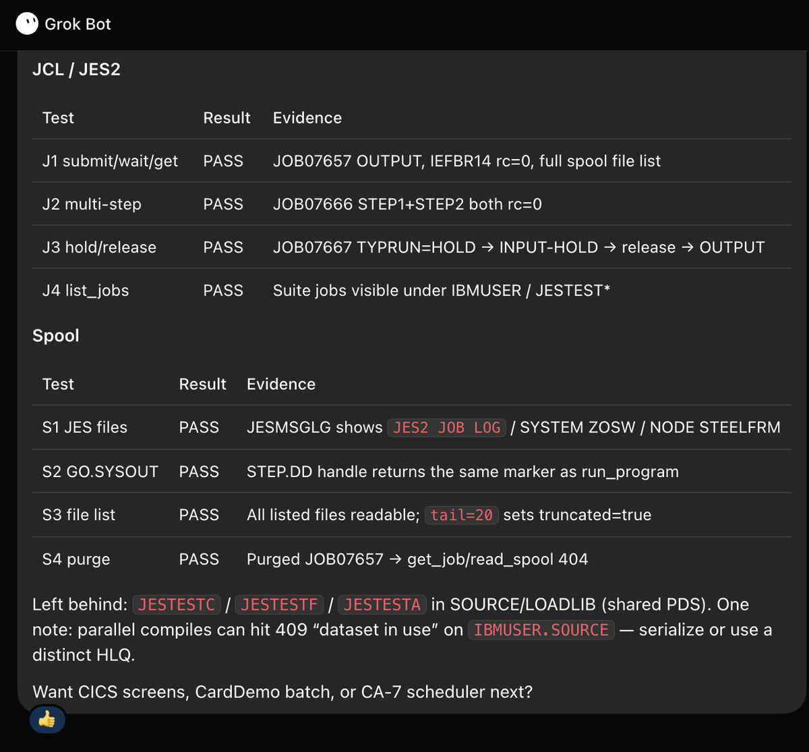
Task: Click the Spool table Evidence column header
Action: [x=281, y=384]
